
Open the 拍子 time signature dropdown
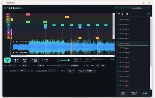24,65
